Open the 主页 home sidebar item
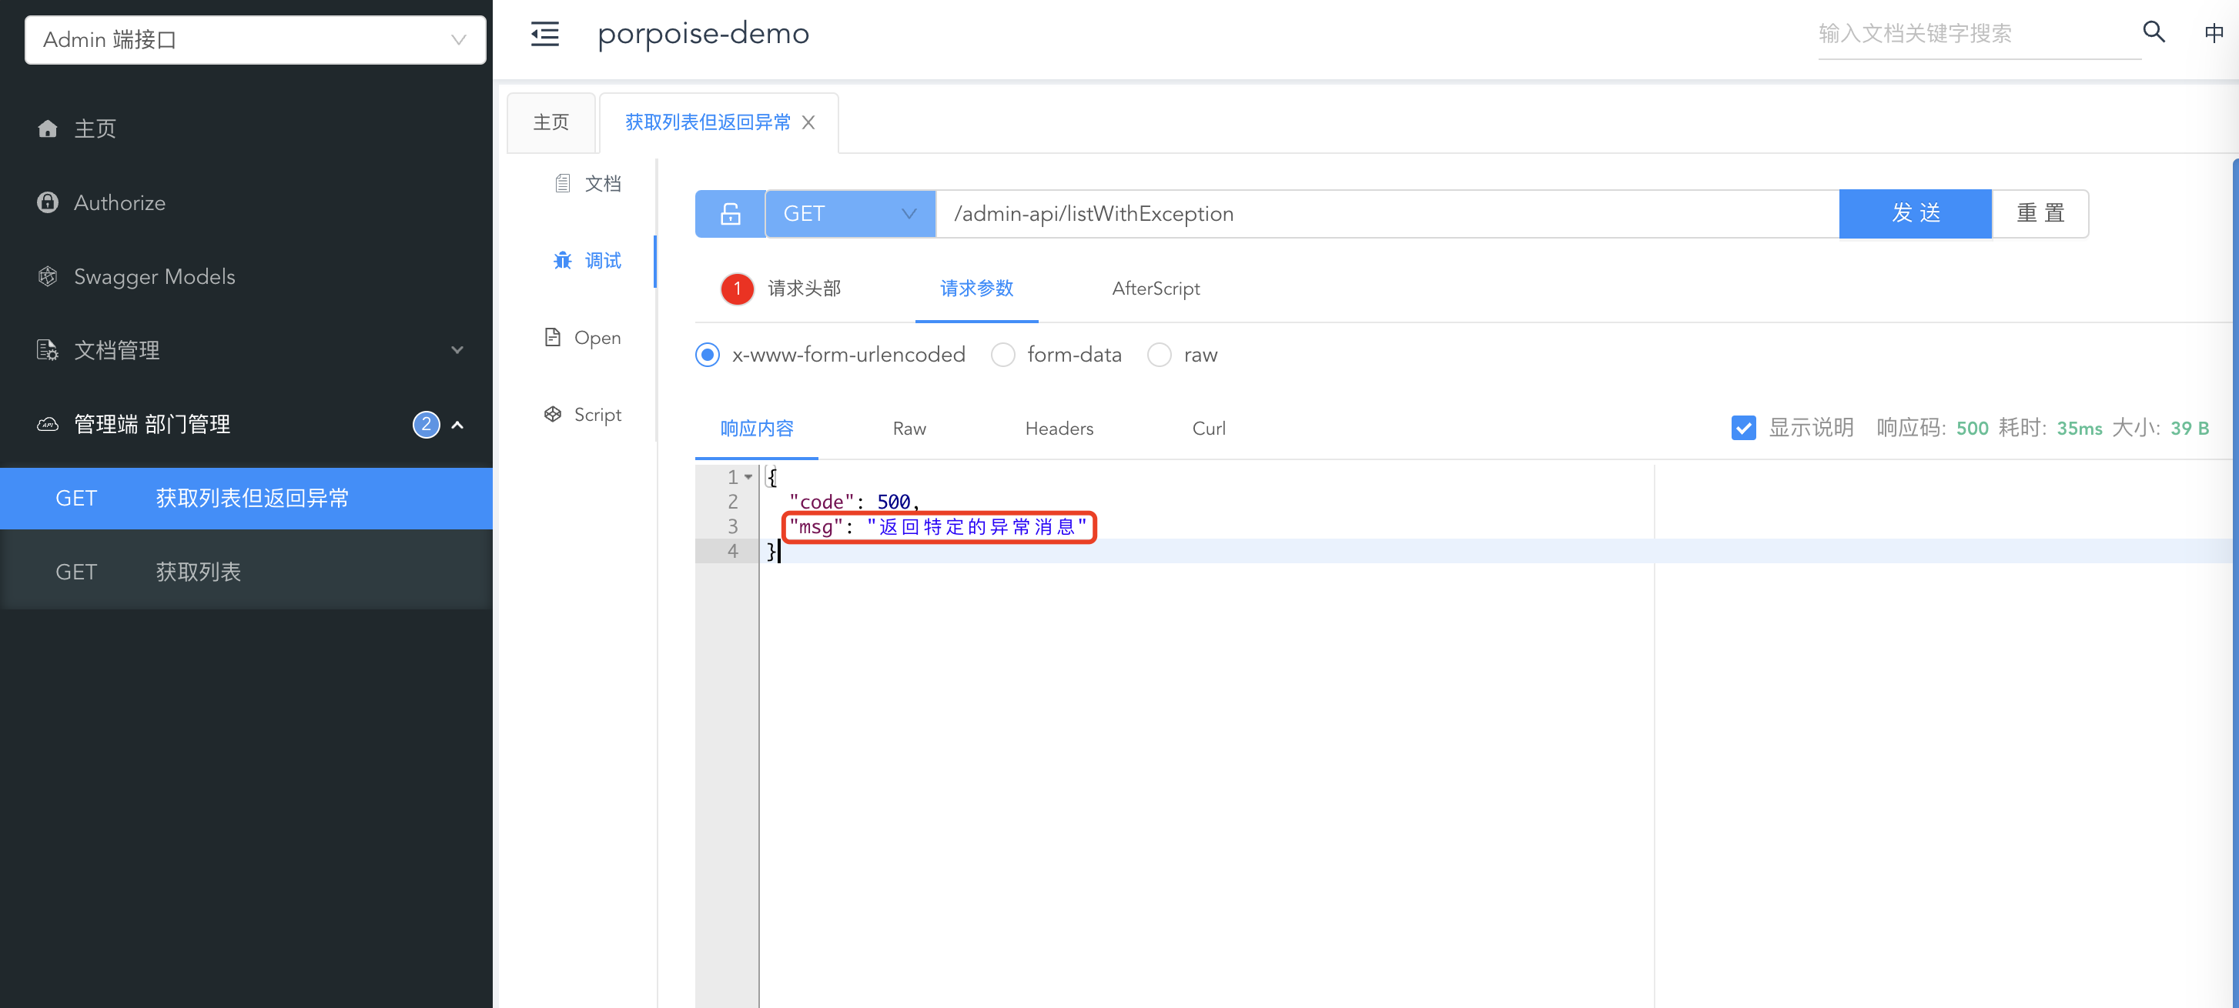2239x1008 pixels. click(94, 129)
